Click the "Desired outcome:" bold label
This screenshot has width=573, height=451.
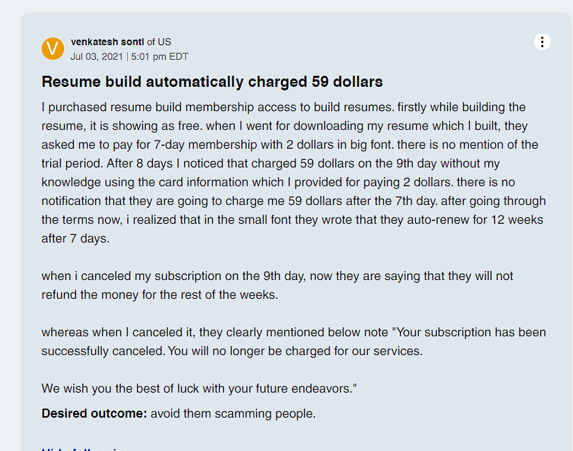pyautogui.click(x=94, y=413)
